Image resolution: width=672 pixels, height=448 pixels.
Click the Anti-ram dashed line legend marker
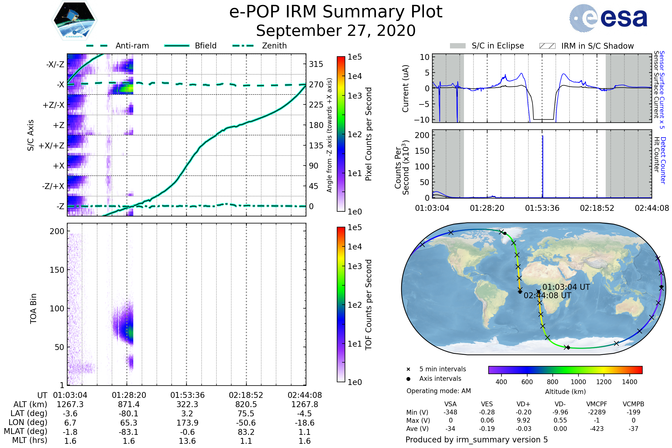click(97, 46)
